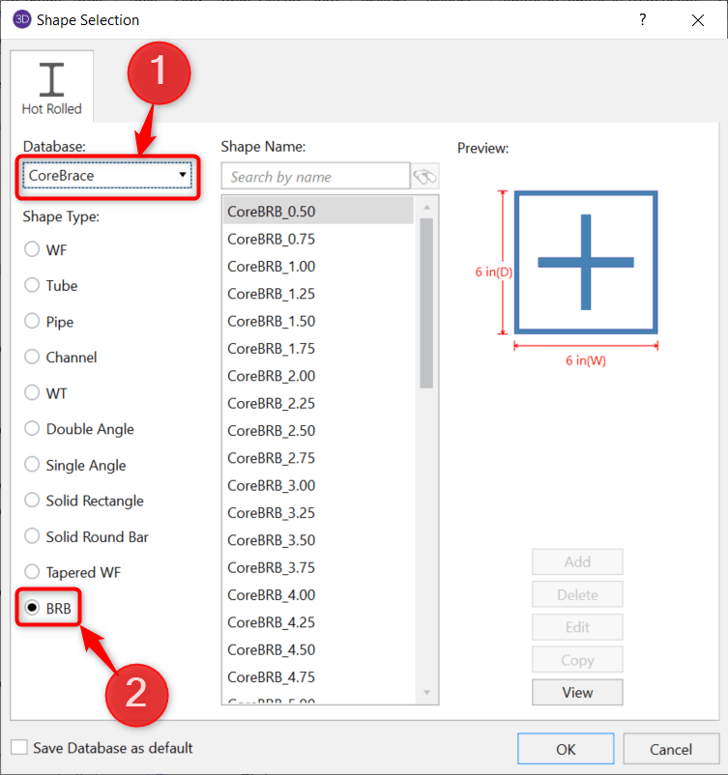Select CoreBRB_2.50 from the shape list
The image size is (728, 775).
click(x=272, y=431)
